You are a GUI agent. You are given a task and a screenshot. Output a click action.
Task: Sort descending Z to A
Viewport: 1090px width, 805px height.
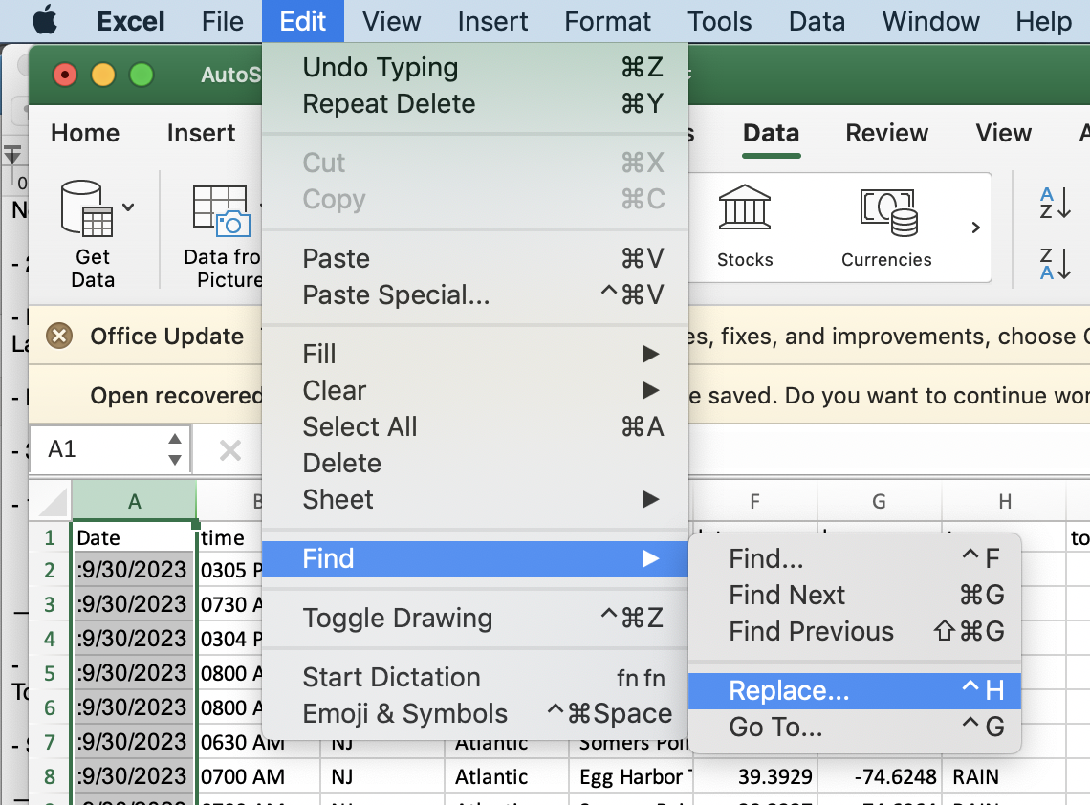[1055, 264]
